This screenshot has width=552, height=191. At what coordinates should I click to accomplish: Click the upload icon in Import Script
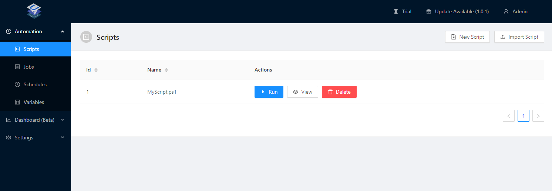pos(503,37)
